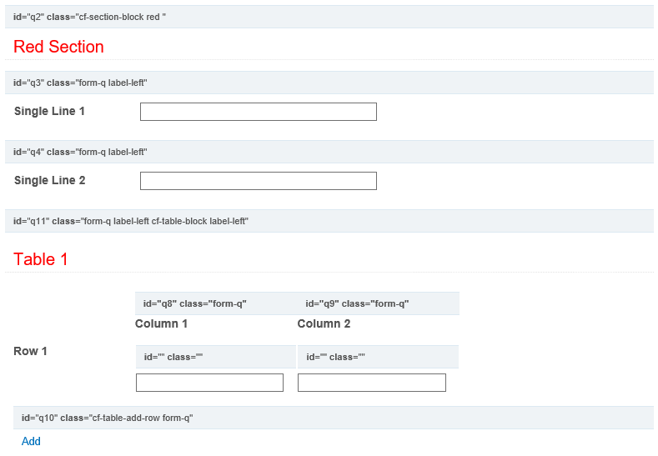This screenshot has height=456, width=658.
Task: Click the q2 cf-section-block info bar
Action: coord(329,17)
